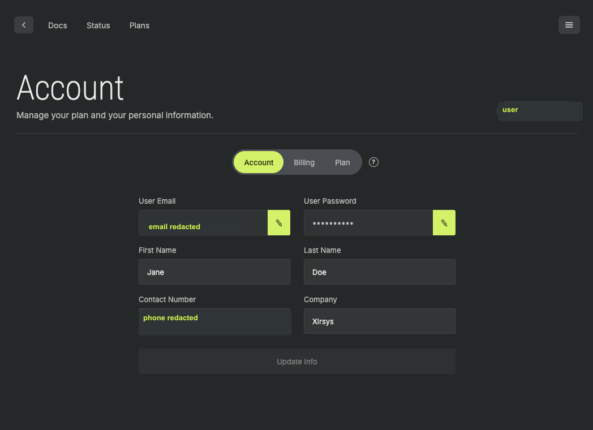The width and height of the screenshot is (593, 430).
Task: Open the hamburger menu
Action: (569, 25)
